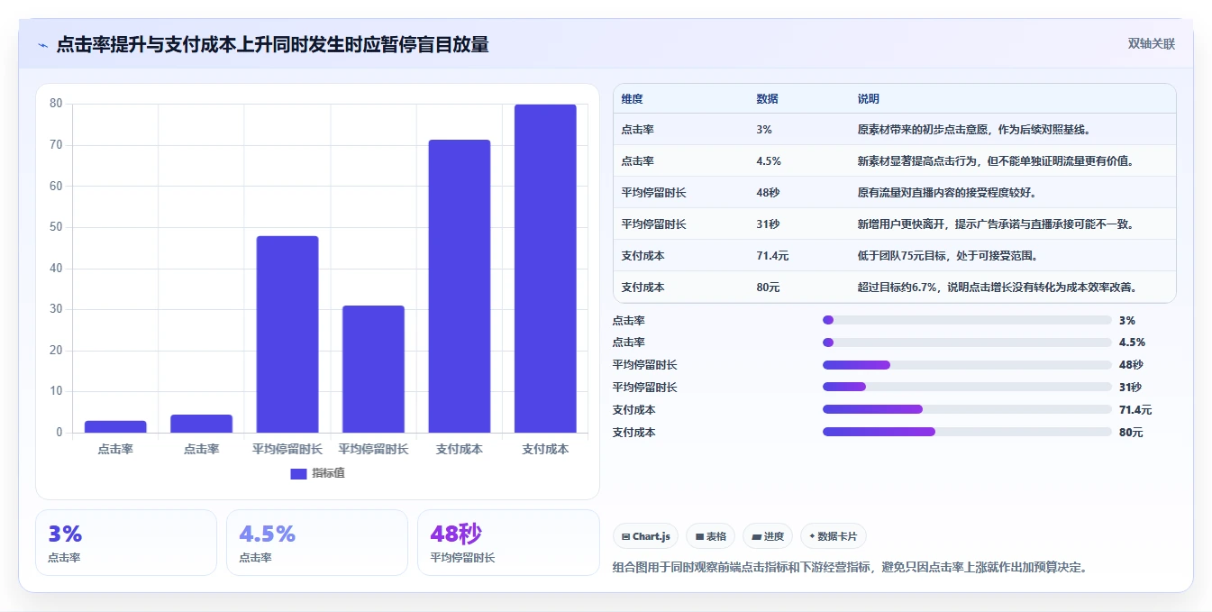This screenshot has width=1212, height=612.
Task: Click the 71.4元 progress bar
Action: point(967,409)
